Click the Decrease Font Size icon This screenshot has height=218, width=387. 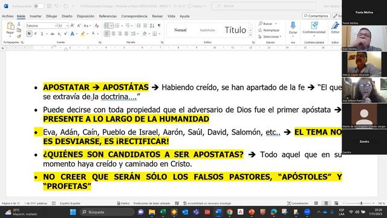(x=79, y=25)
